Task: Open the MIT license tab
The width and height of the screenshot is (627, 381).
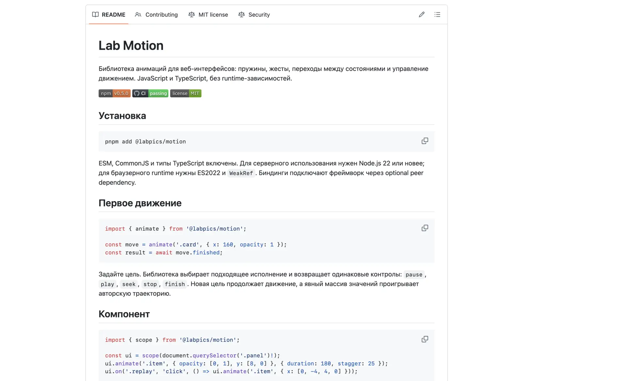Action: (208, 14)
